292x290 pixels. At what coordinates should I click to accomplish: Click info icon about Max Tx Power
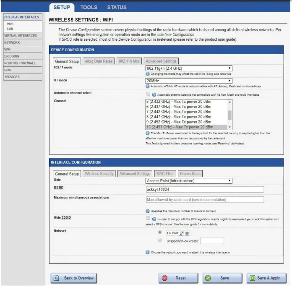148,133
